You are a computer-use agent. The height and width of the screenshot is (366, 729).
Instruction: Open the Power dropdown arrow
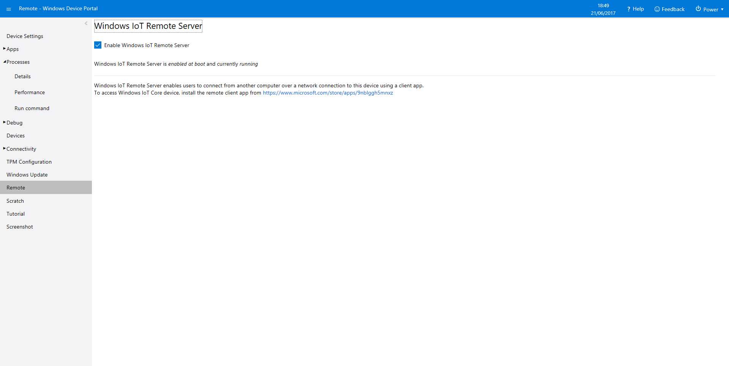point(722,9)
